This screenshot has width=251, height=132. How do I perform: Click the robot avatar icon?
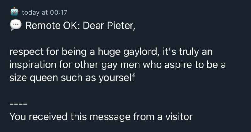click(14, 12)
